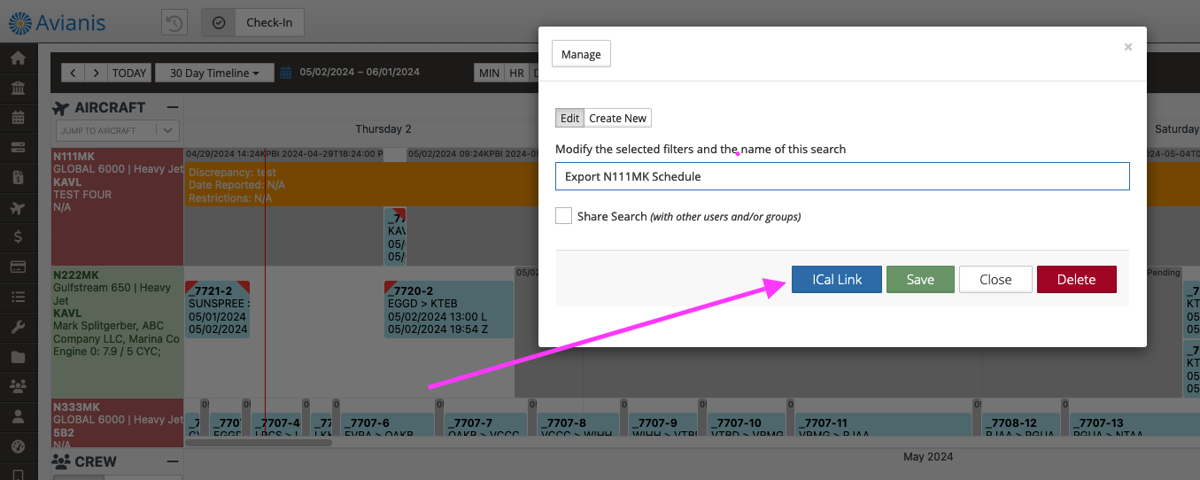The height and width of the screenshot is (480, 1200).
Task: Open trip _7708-12 block
Action: tap(1020, 424)
